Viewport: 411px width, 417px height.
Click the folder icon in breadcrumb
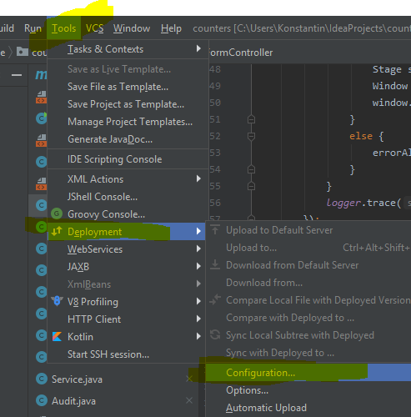pos(23,52)
